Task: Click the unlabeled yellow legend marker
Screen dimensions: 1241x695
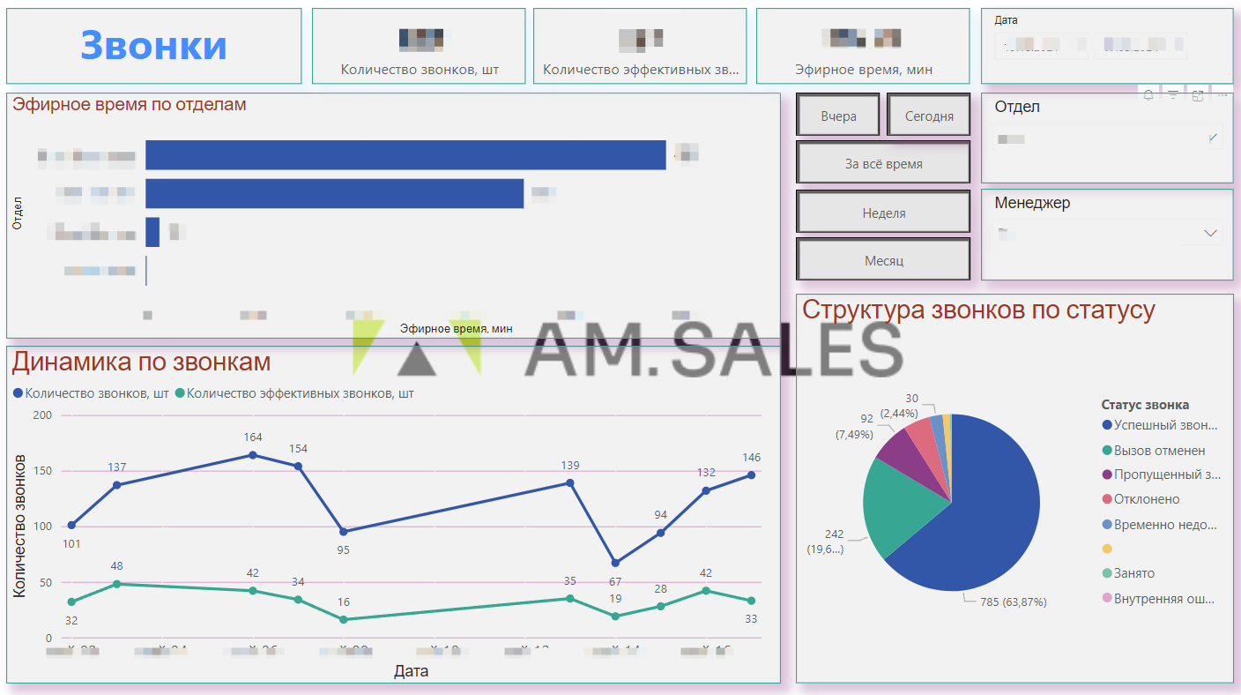Action: pyautogui.click(x=1107, y=549)
